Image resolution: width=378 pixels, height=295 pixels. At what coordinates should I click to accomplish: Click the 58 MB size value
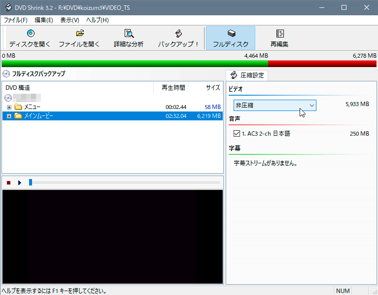tap(212, 107)
